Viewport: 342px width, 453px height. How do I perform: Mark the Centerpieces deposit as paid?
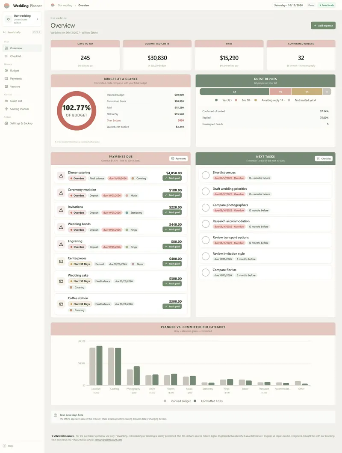coord(172,264)
